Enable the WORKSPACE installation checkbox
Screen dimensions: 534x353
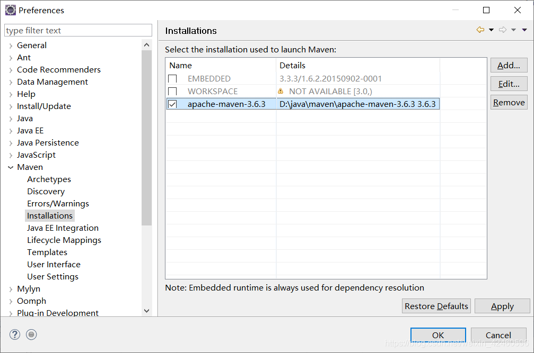pyautogui.click(x=172, y=92)
